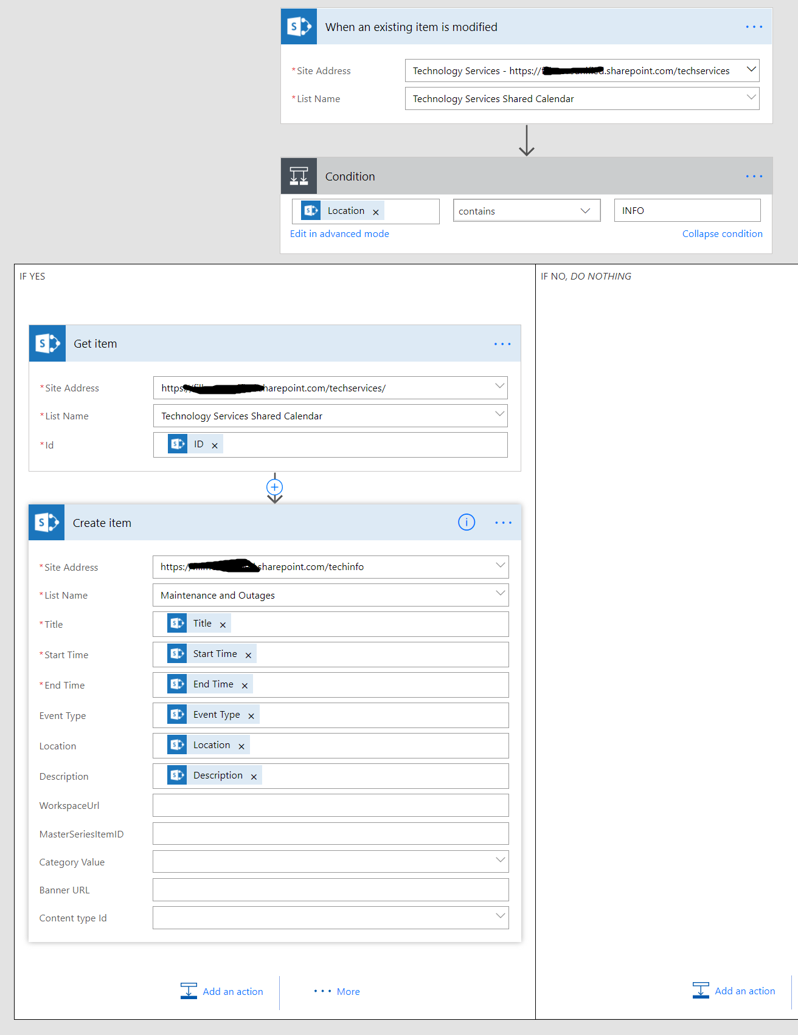Expand Maintenance and Outages list dropdown

coord(501,593)
